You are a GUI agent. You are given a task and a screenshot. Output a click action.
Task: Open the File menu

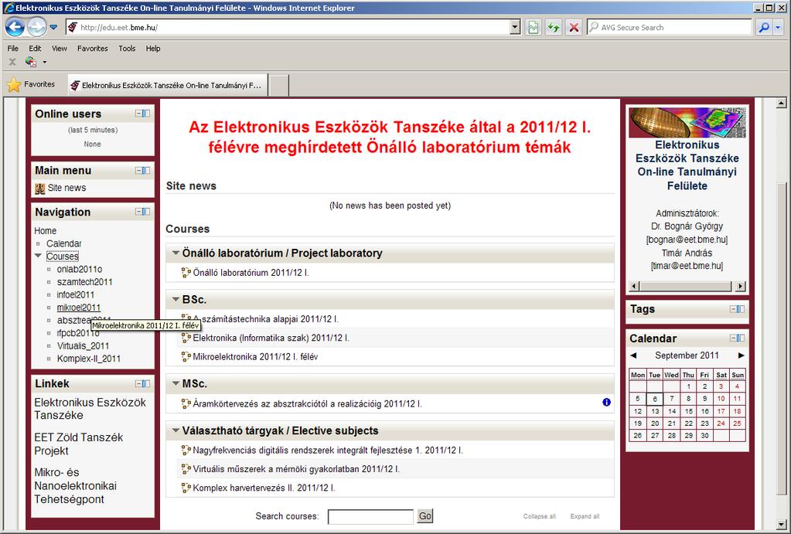pyautogui.click(x=13, y=49)
